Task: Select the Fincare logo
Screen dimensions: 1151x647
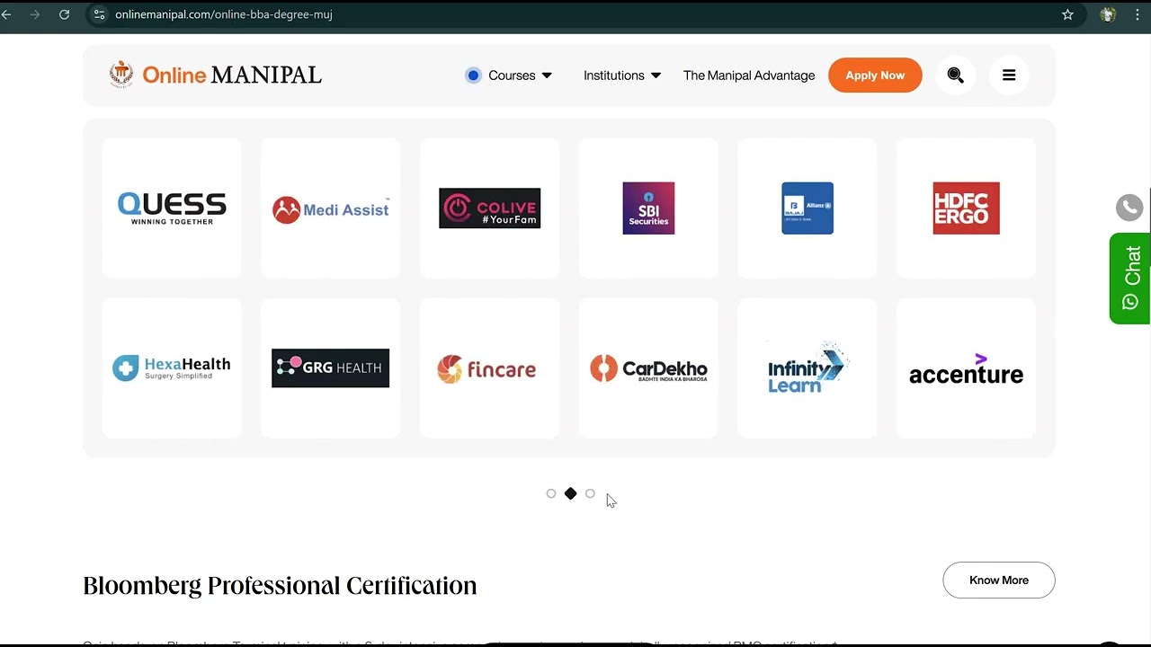Action: [x=486, y=368]
